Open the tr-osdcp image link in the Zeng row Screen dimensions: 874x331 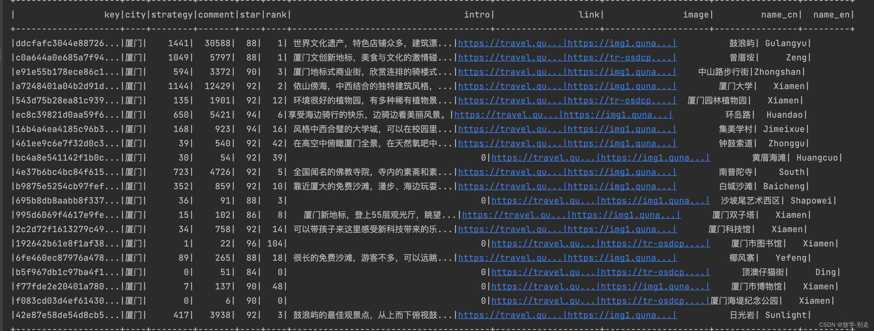click(620, 58)
